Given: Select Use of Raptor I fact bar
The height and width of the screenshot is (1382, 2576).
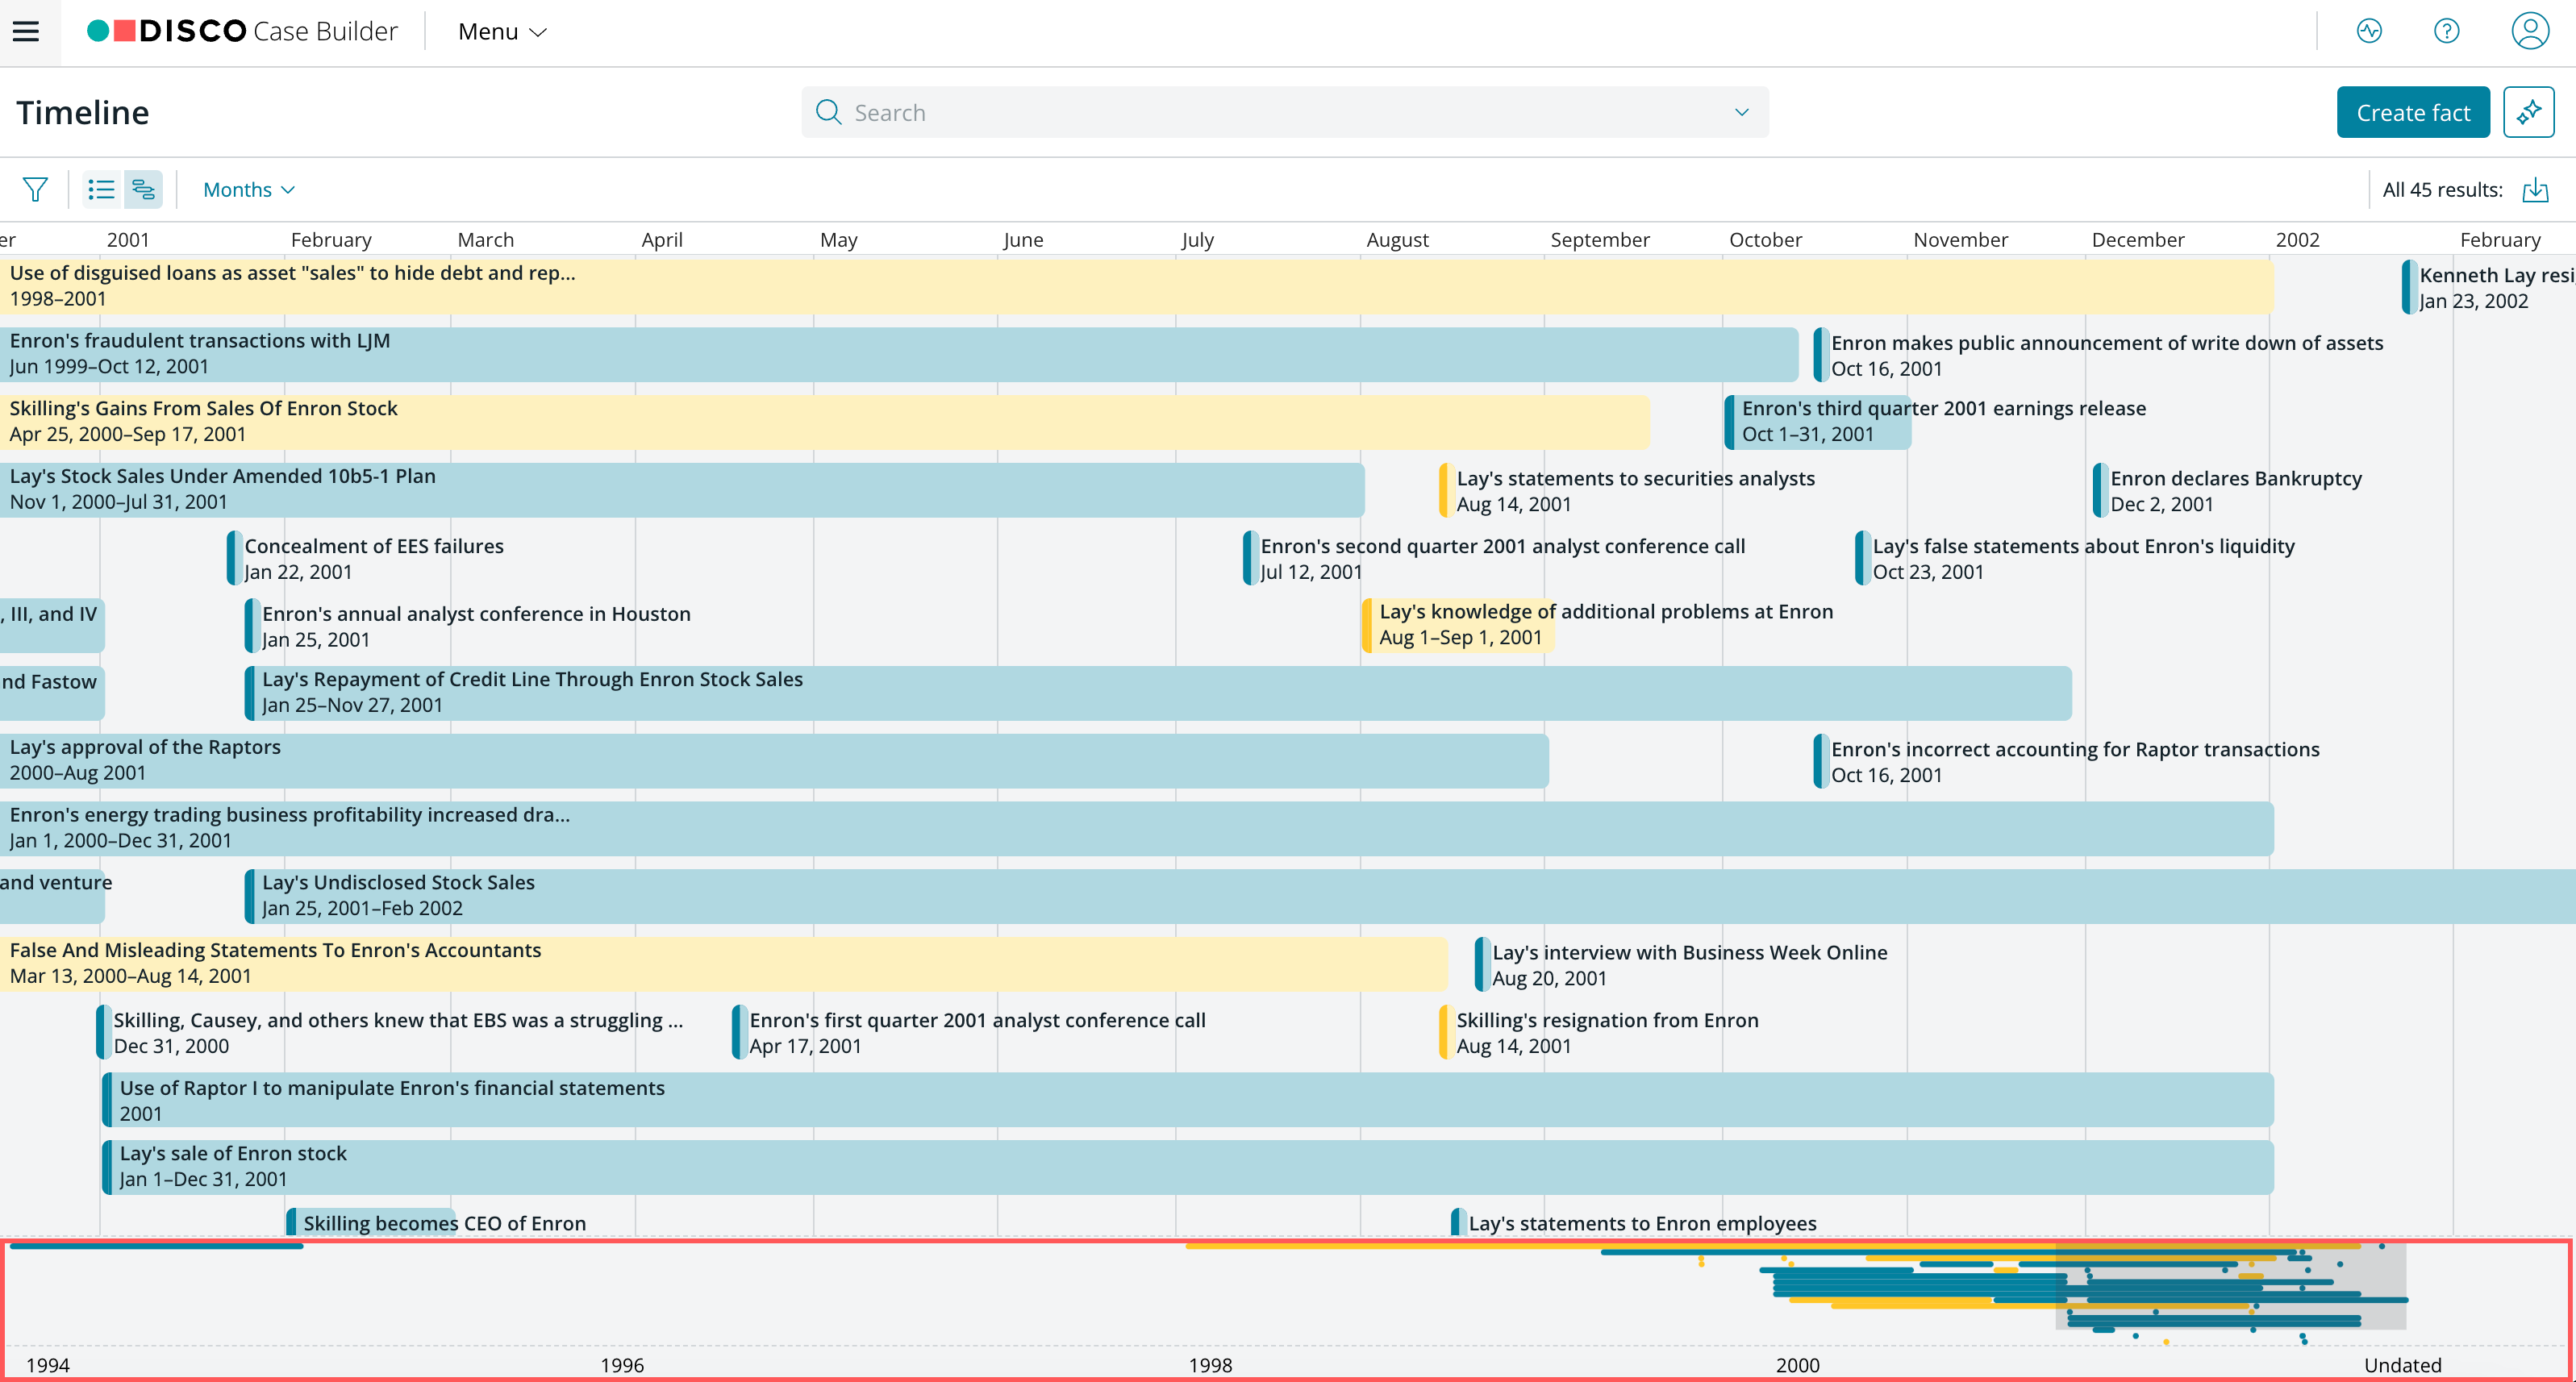Looking at the screenshot, I should point(1188,1100).
